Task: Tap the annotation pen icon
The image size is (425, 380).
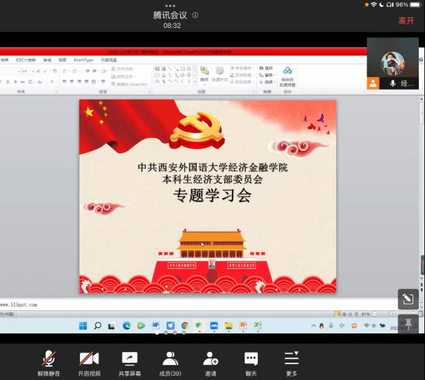Action: point(408,299)
